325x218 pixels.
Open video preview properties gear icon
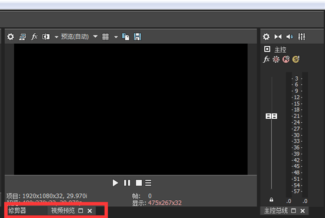click(11, 37)
